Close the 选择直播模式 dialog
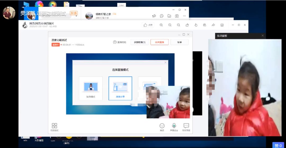The image size is (286, 148). [166, 62]
